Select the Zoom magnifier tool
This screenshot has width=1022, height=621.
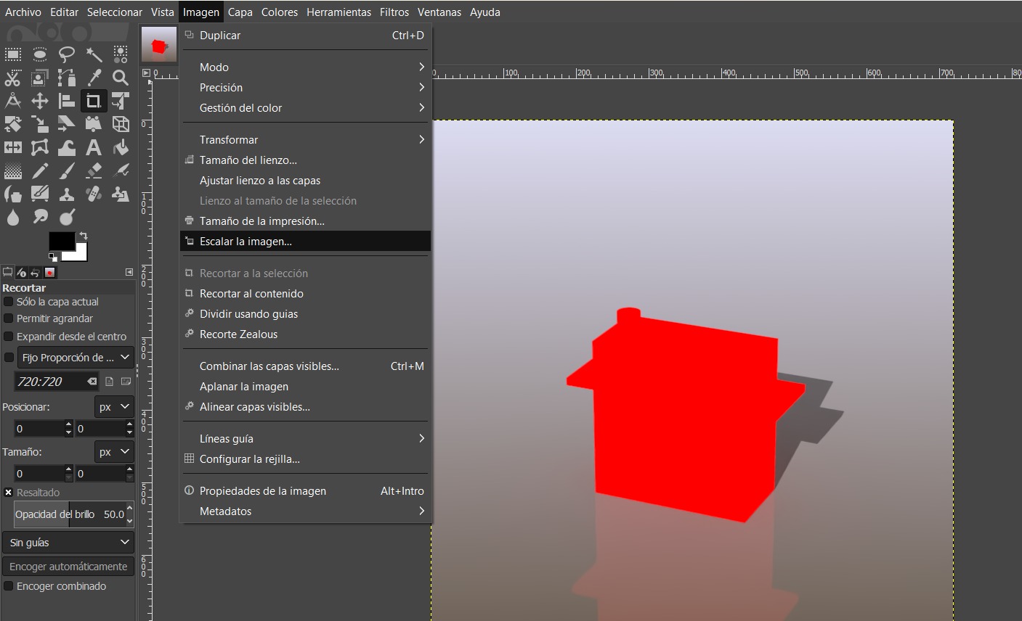[x=121, y=78]
